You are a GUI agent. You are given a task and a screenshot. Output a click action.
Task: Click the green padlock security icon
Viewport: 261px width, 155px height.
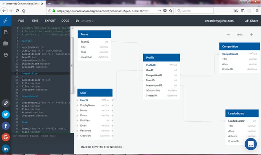point(54,11)
